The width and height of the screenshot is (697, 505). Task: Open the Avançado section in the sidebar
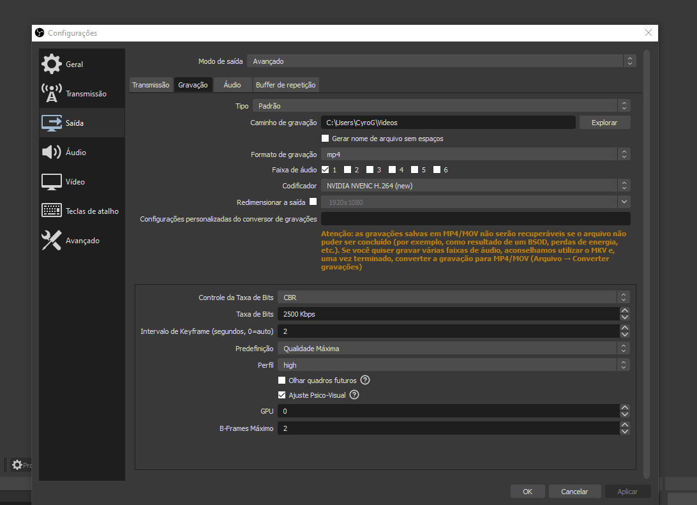(82, 240)
